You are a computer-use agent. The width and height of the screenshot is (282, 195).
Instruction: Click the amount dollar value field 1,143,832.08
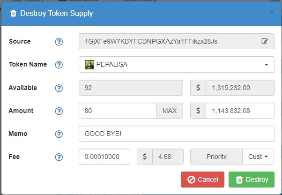tap(240, 111)
